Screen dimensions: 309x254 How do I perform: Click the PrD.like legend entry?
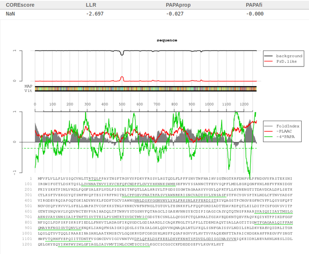pyautogui.click(x=281, y=61)
